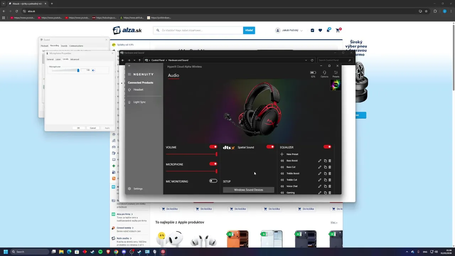Copy the Voice Chat preset
Viewport: 455px width, 256px height.
pos(325,186)
